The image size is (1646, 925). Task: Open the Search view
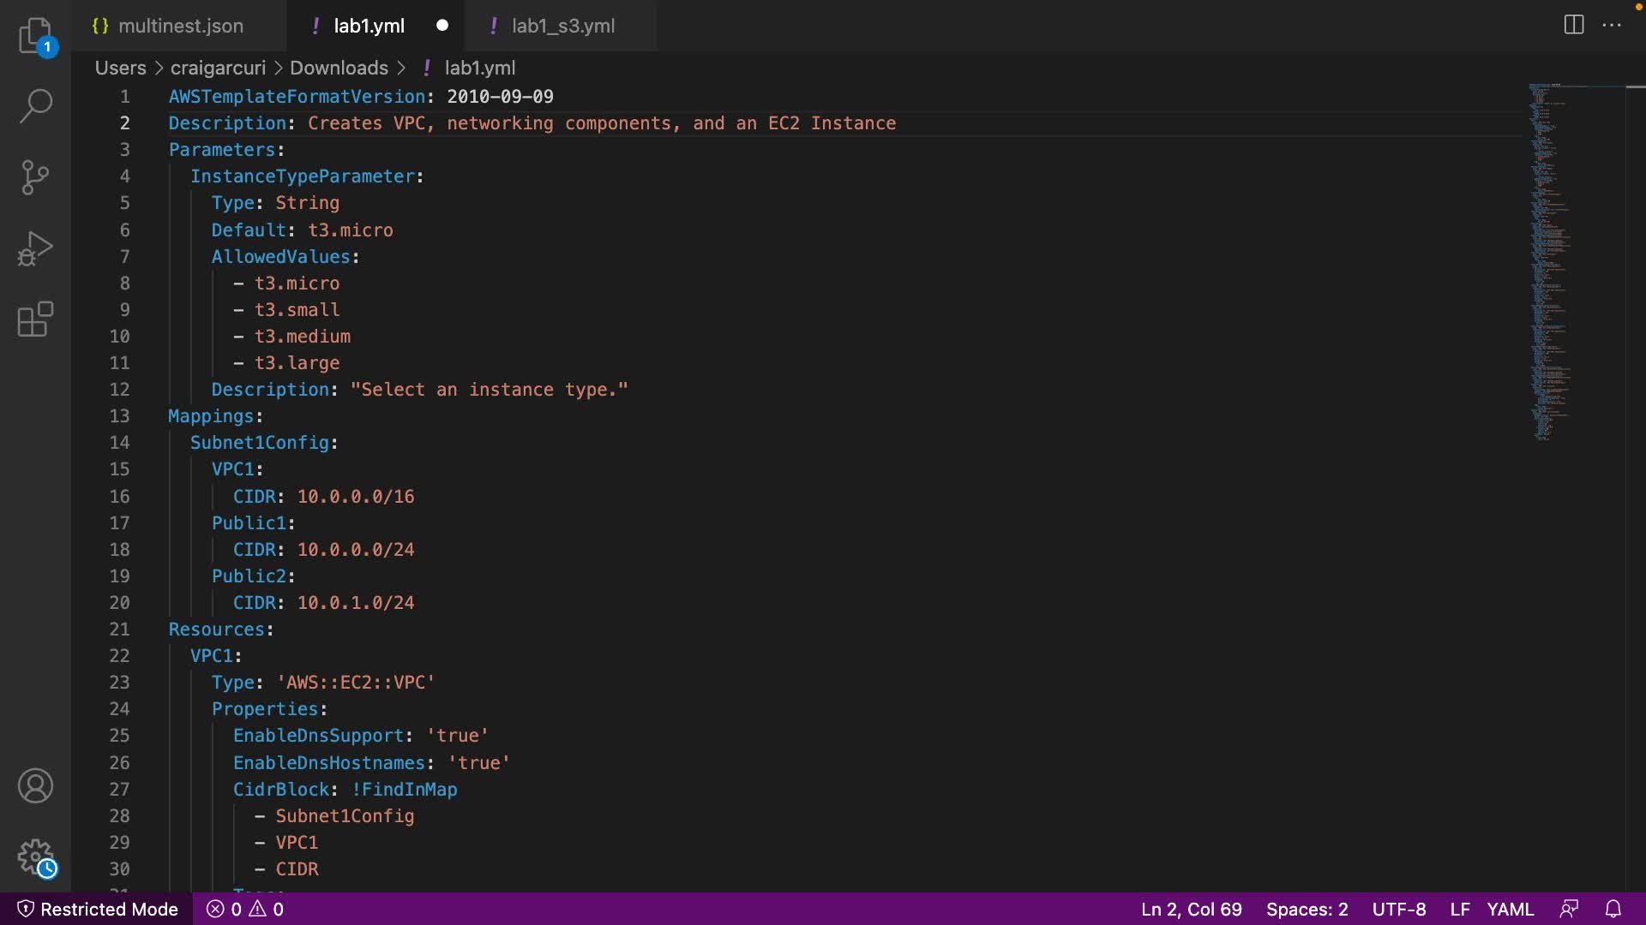point(35,106)
